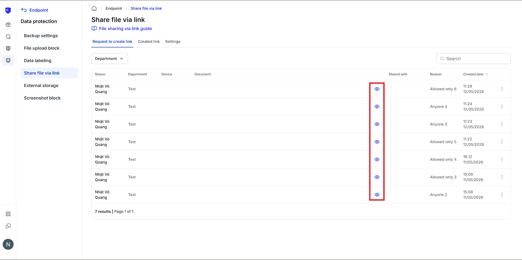Click Share file via link breadcrumb
Screen dimensions: 522x260
click(146, 8)
